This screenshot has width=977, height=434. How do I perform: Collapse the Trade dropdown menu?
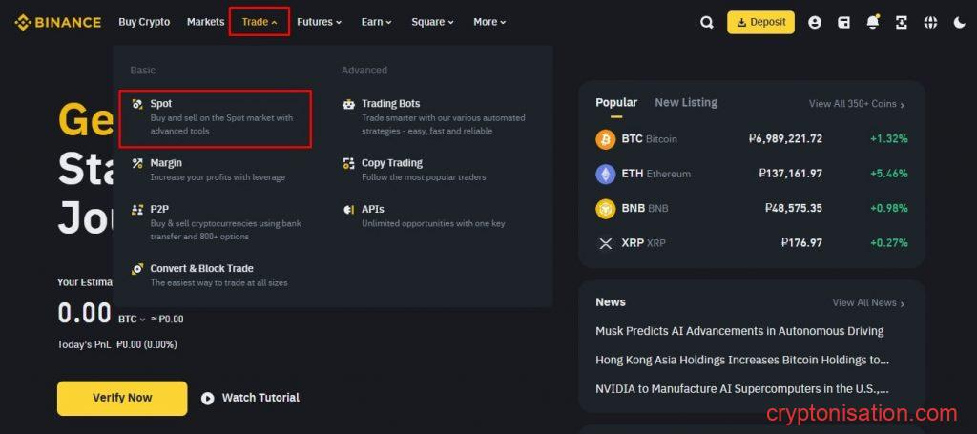(259, 22)
